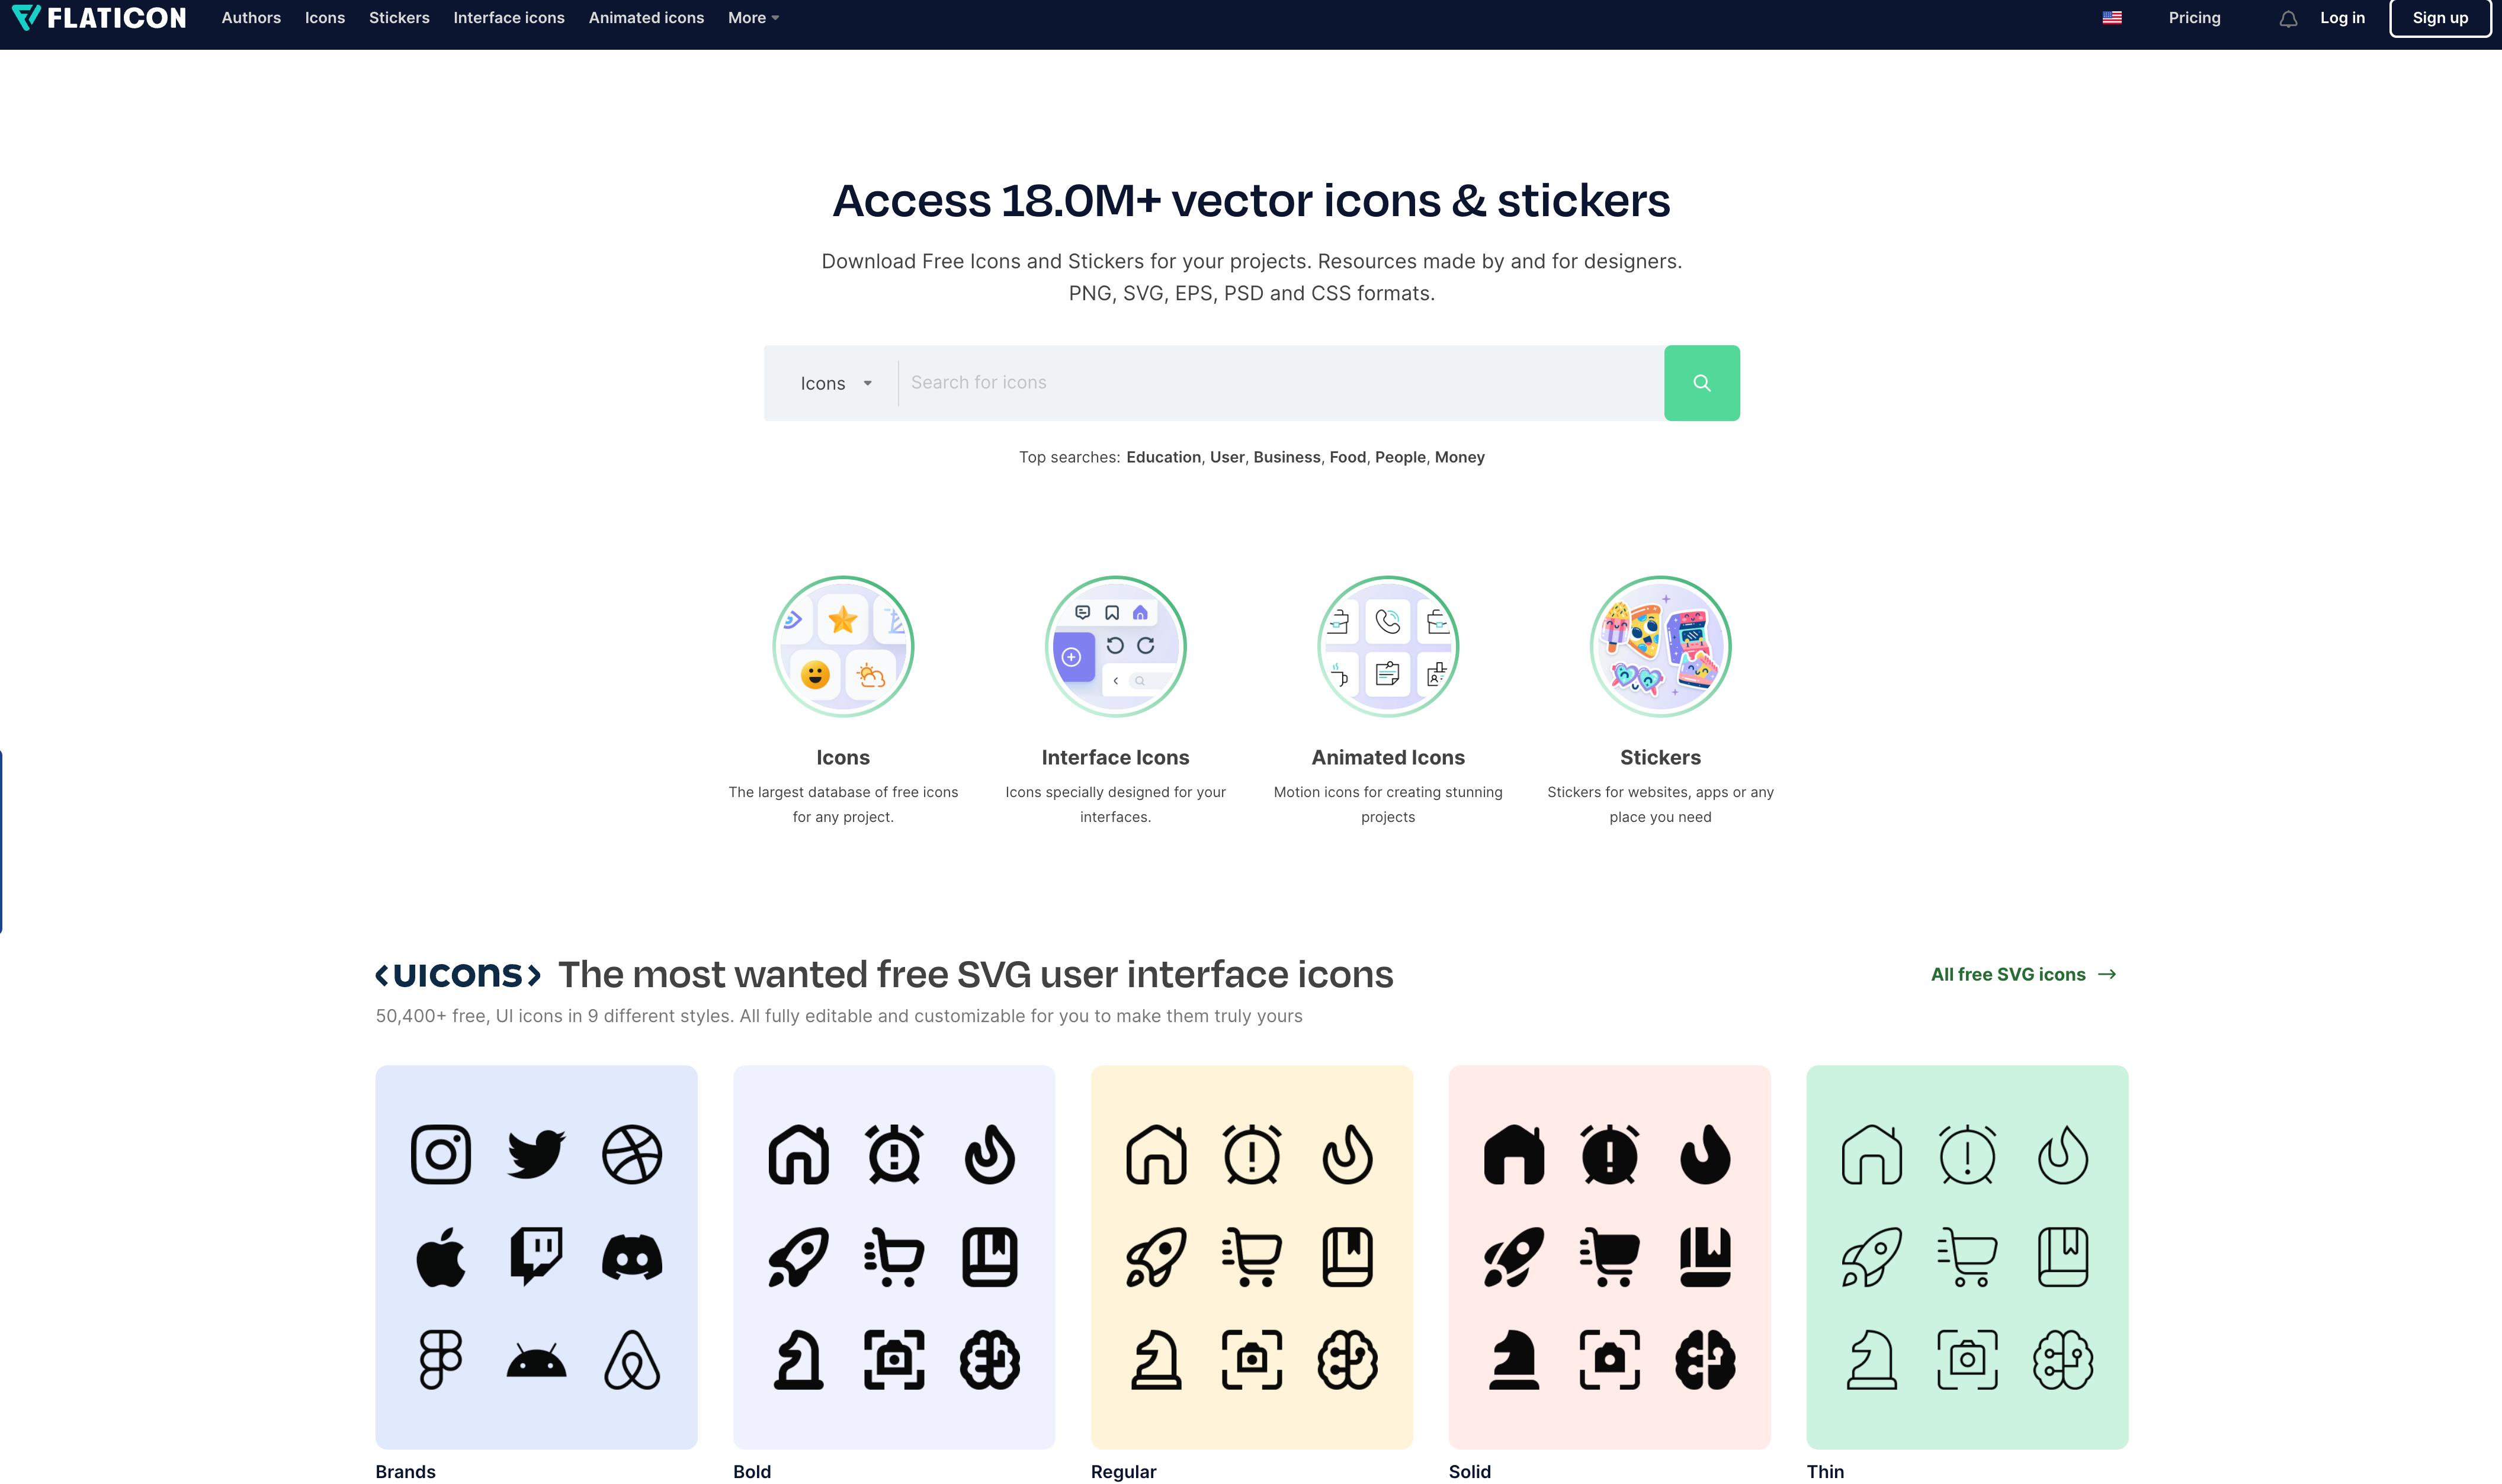Click the Discord brand icon
Viewport: 2502px width, 1484px height.
pyautogui.click(x=631, y=1257)
